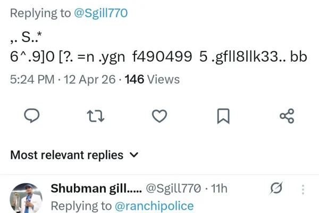The height and width of the screenshot is (213, 319).
Task: Tap the repost arrows icon
Action: (x=96, y=116)
